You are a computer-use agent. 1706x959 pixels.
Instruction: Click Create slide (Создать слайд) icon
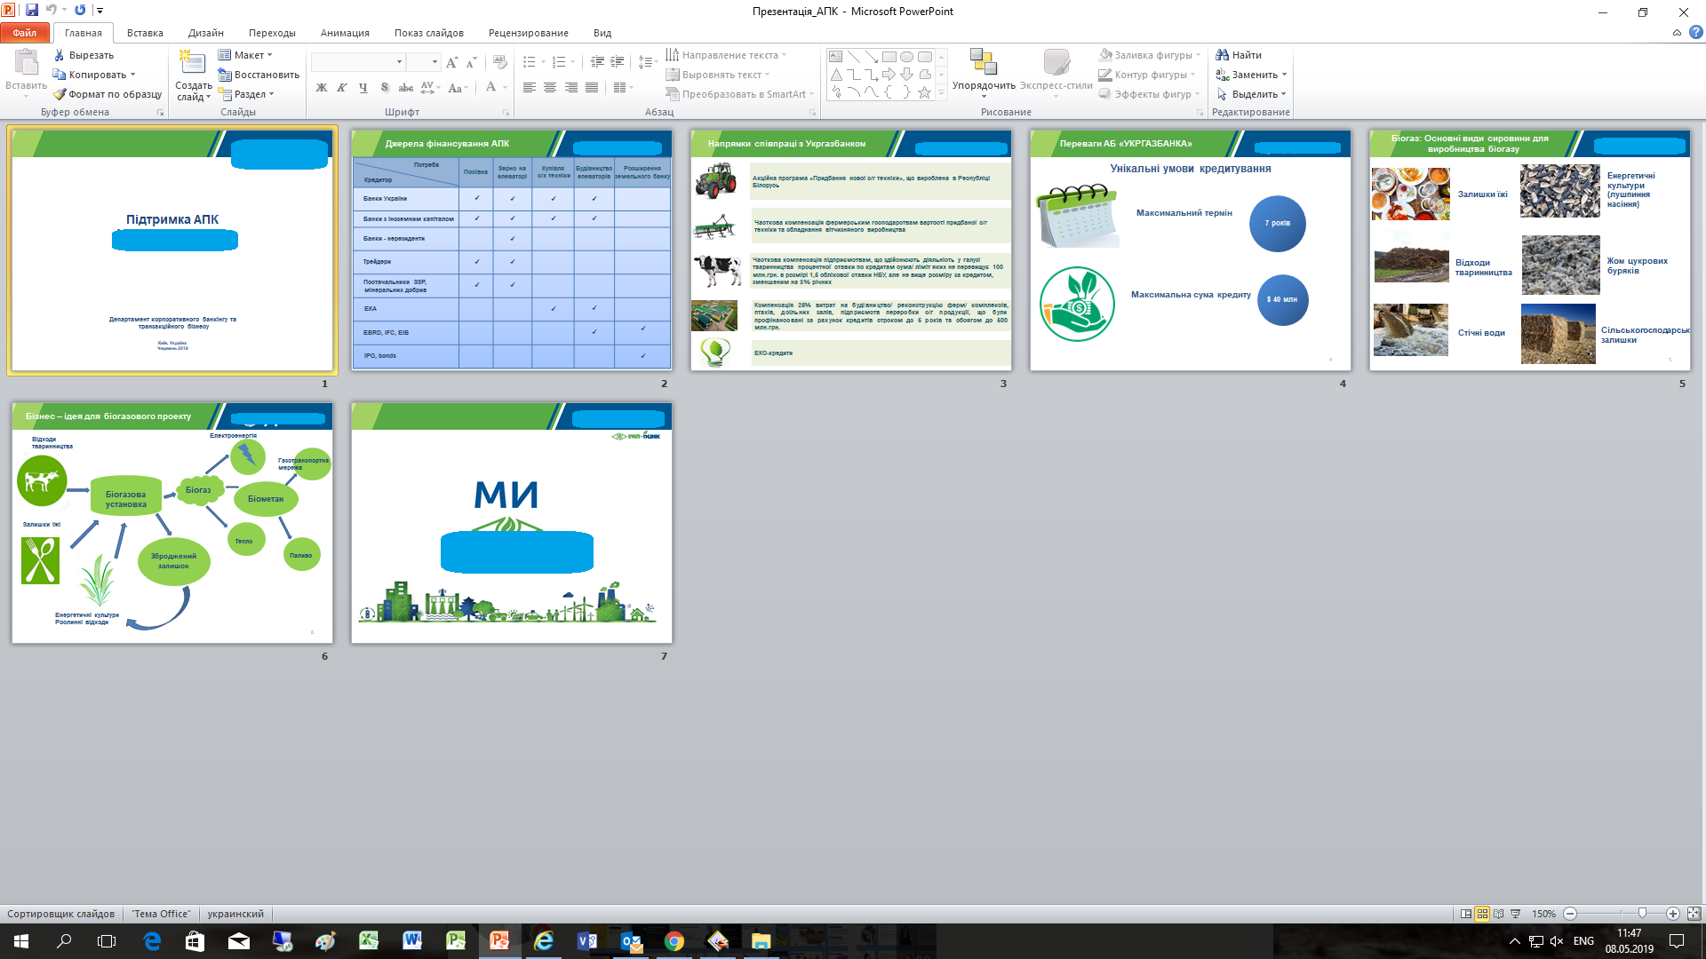pyautogui.click(x=192, y=63)
